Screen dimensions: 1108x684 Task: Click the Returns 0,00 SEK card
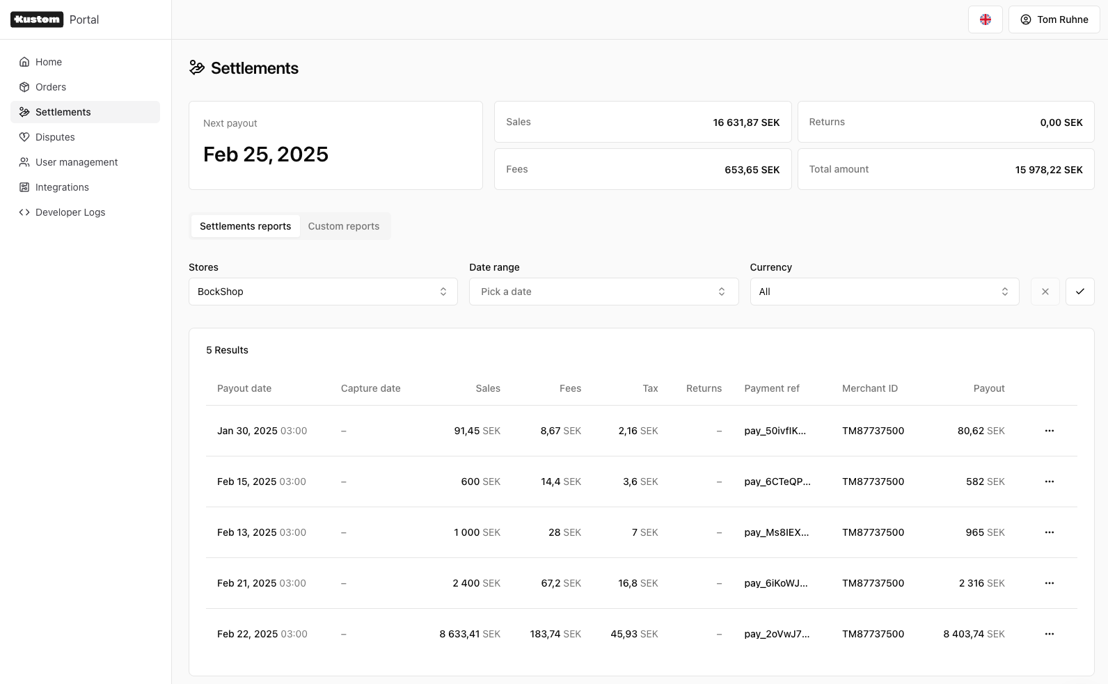[946, 122]
